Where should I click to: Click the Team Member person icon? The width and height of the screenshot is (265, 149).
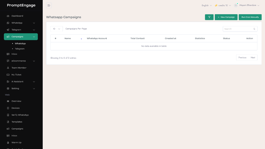click(8, 68)
